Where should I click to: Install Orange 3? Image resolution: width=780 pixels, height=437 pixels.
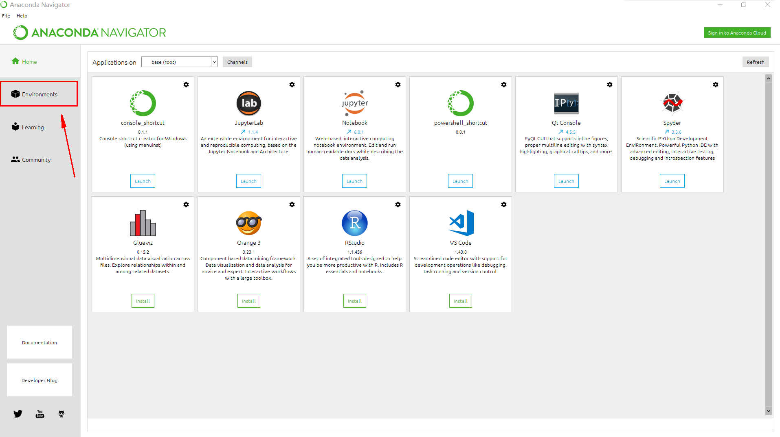tap(249, 301)
